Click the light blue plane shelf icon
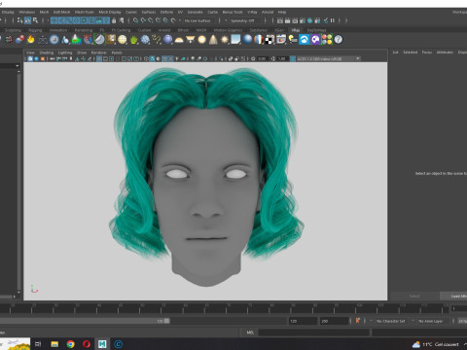This screenshot has height=350, width=467. (x=235, y=40)
